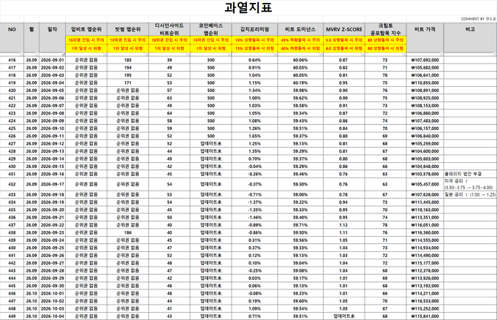Select the 비트 가격 header cell
Screen dimensions: 497x320
click(x=425, y=37)
